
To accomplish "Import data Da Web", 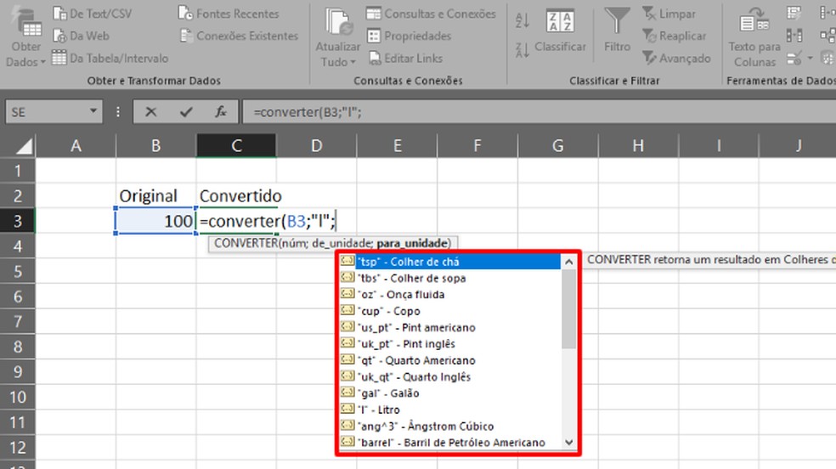I will 81,36.
